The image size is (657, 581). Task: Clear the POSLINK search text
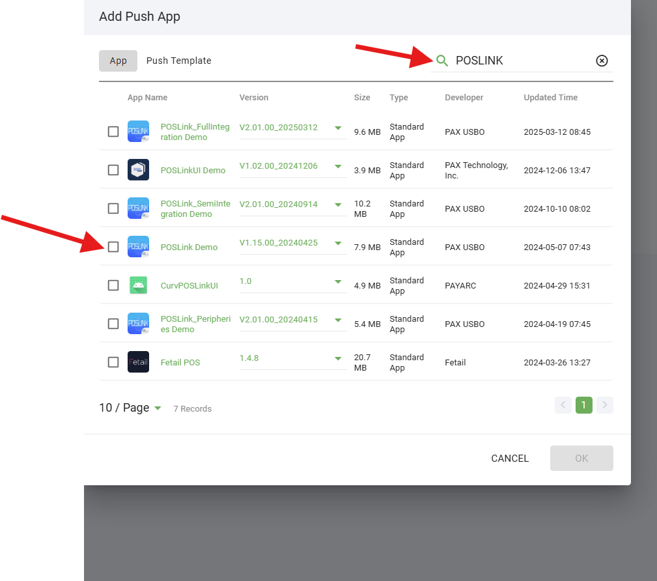pyautogui.click(x=602, y=61)
